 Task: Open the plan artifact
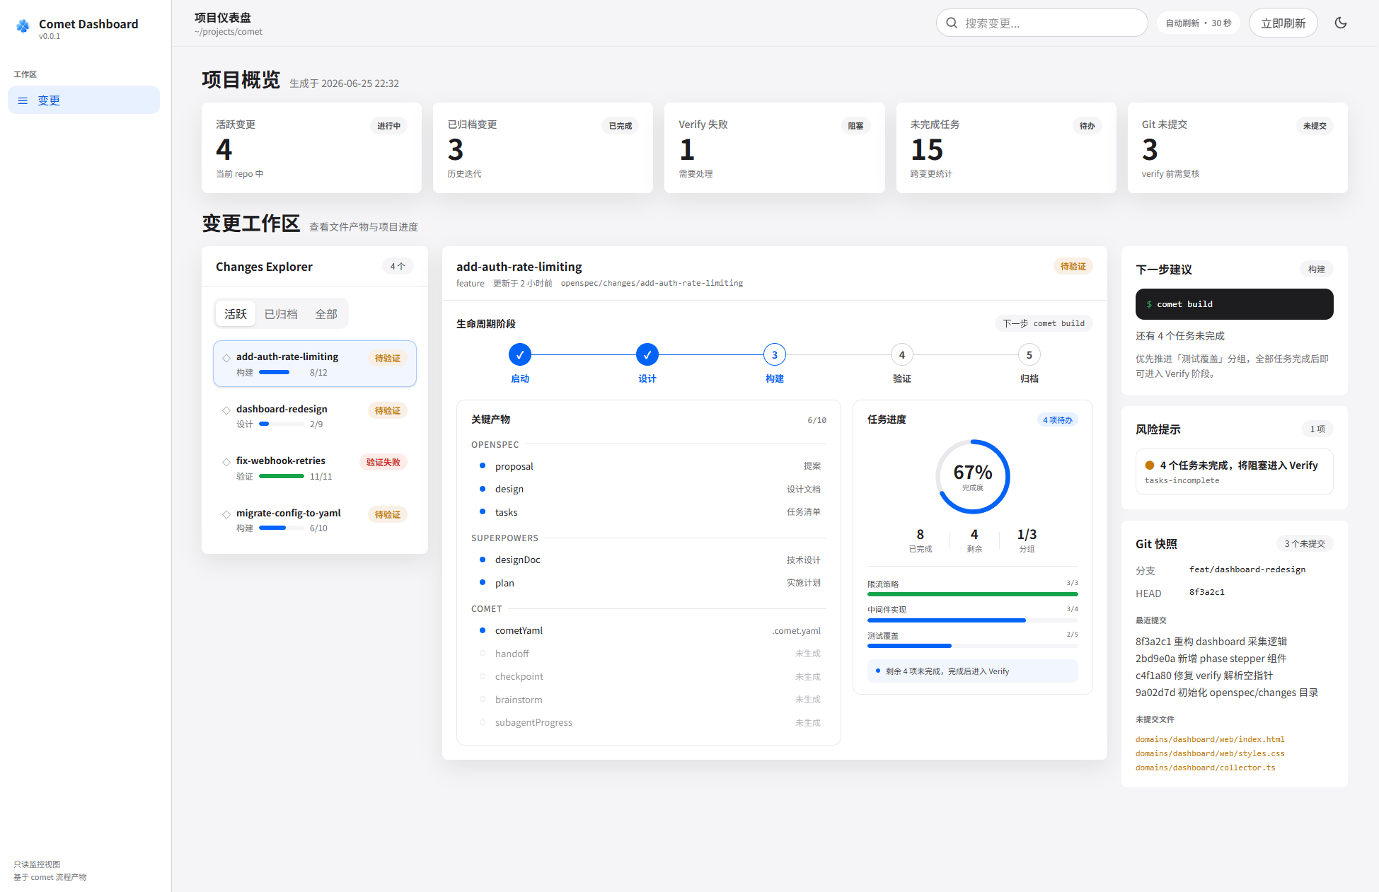click(x=649, y=583)
